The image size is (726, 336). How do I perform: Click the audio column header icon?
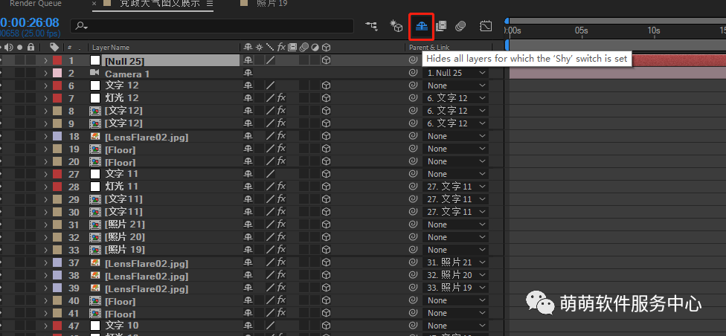[x=8, y=48]
